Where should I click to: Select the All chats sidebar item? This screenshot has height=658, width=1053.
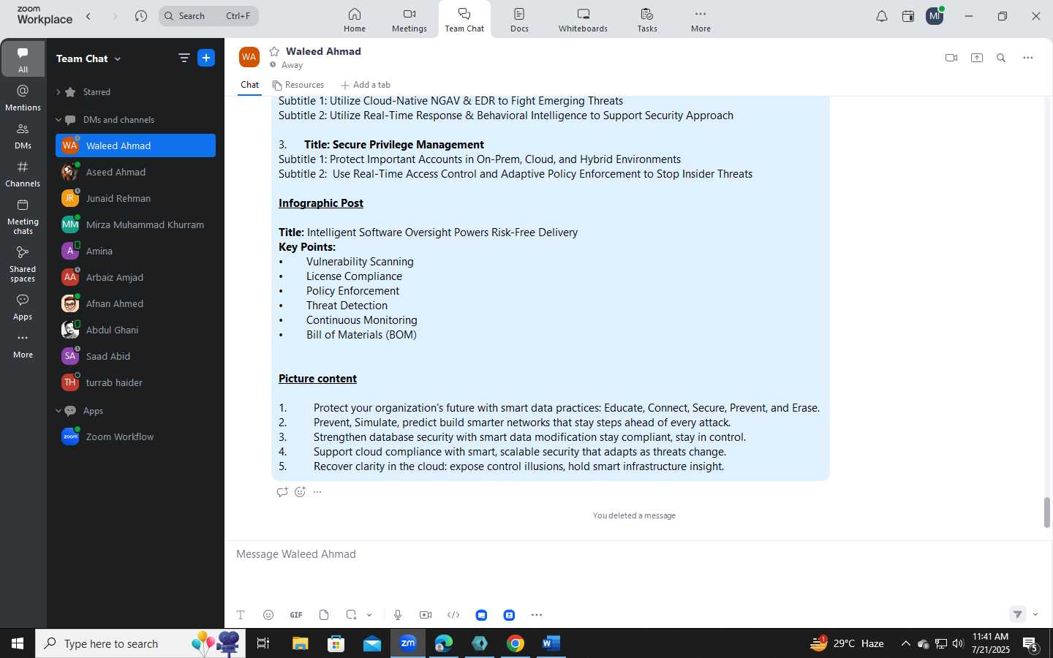point(23,58)
